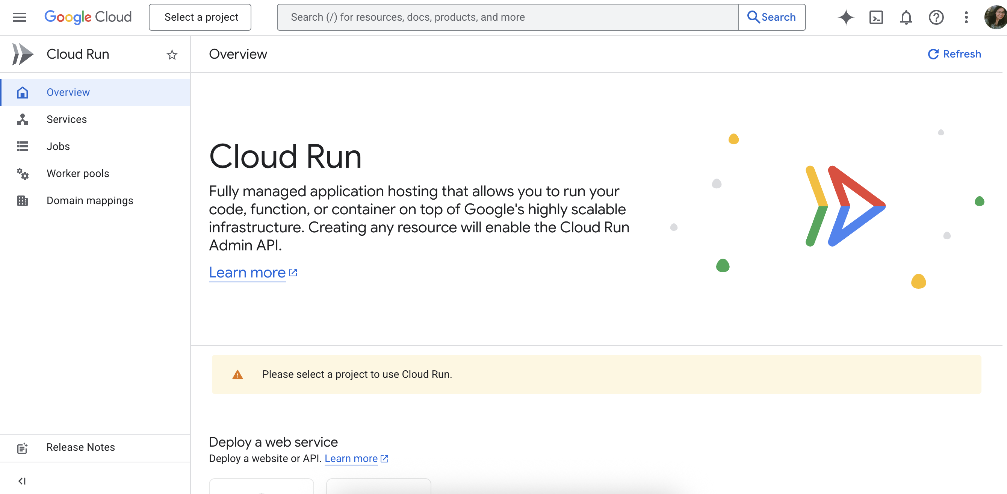Open the Jobs page
This screenshot has height=494, width=1007.
tap(58, 146)
